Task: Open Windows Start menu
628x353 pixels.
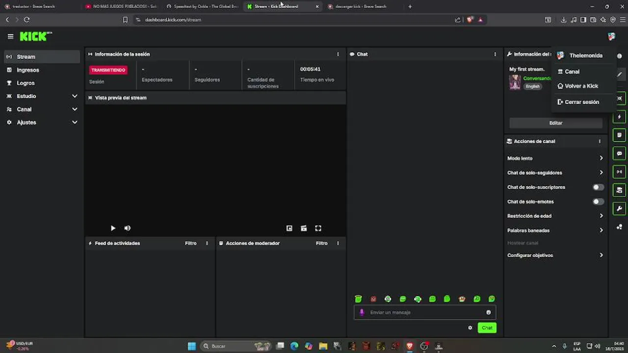Action: 192,346
